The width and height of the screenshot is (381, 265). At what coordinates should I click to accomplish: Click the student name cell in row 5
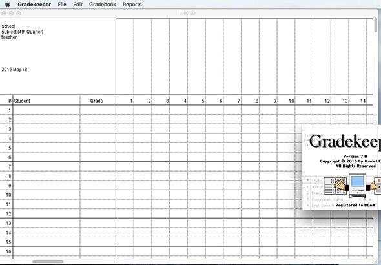coord(46,148)
